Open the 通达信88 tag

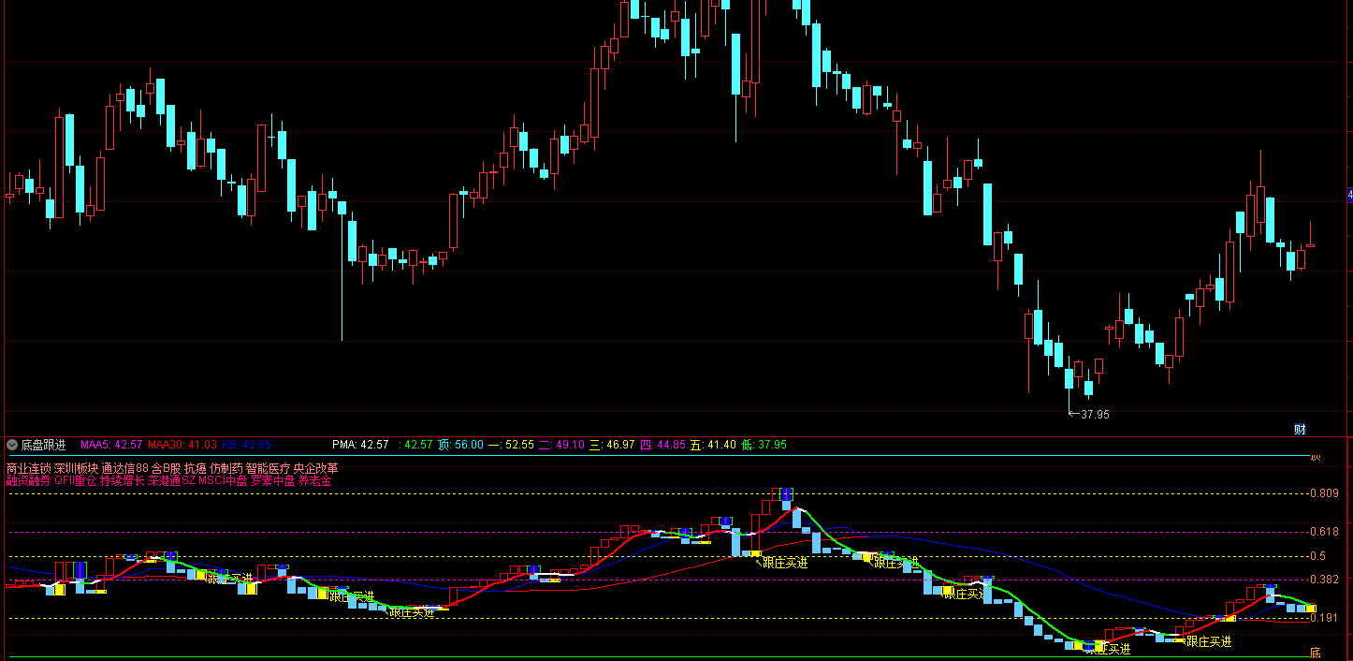[x=125, y=468]
